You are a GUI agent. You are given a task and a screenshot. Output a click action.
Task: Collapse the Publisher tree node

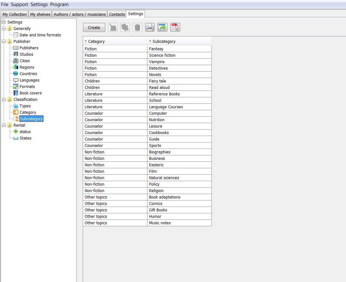pyautogui.click(x=4, y=41)
